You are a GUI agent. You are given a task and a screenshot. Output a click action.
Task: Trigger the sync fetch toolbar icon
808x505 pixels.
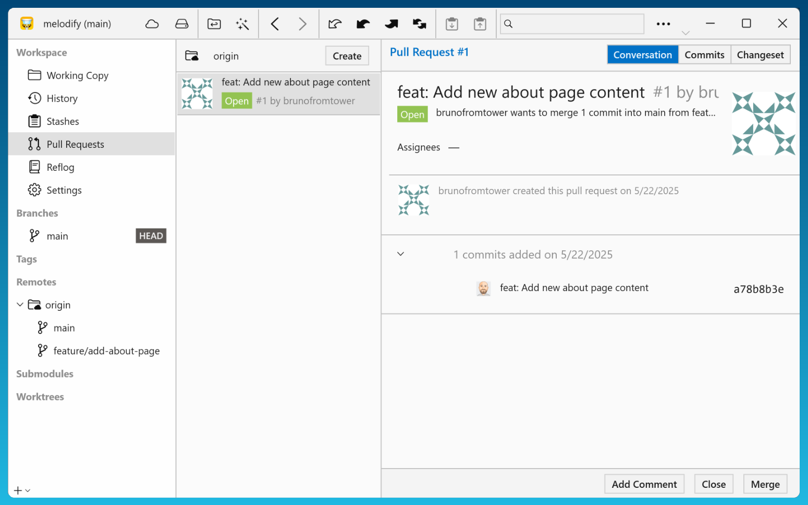click(x=419, y=23)
